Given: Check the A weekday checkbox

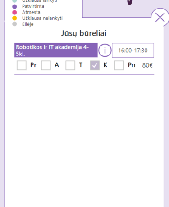Looking at the screenshot, I should [x=46, y=65].
